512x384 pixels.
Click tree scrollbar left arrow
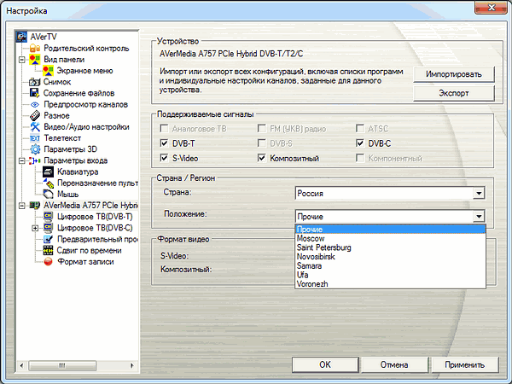tap(22, 365)
